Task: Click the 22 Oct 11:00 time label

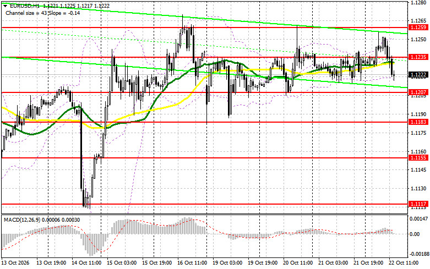Action: (x=404, y=263)
